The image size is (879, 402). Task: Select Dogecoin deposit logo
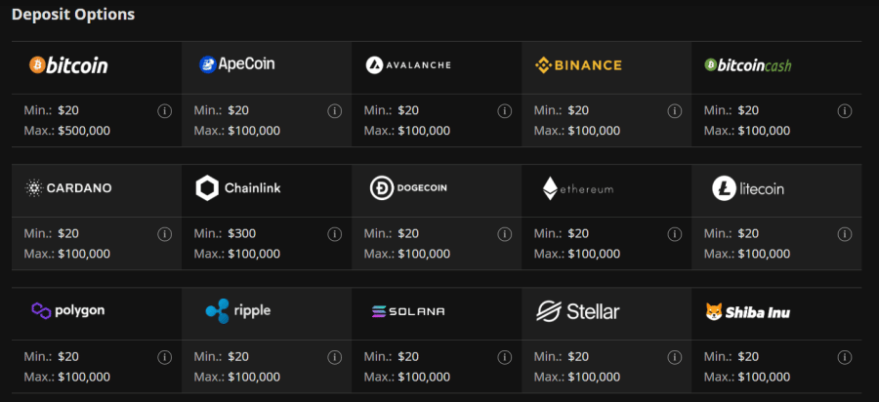point(408,188)
